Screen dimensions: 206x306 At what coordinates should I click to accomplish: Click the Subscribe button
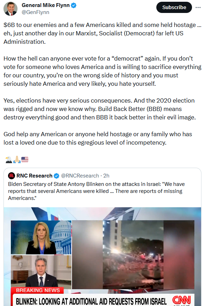[x=174, y=7]
